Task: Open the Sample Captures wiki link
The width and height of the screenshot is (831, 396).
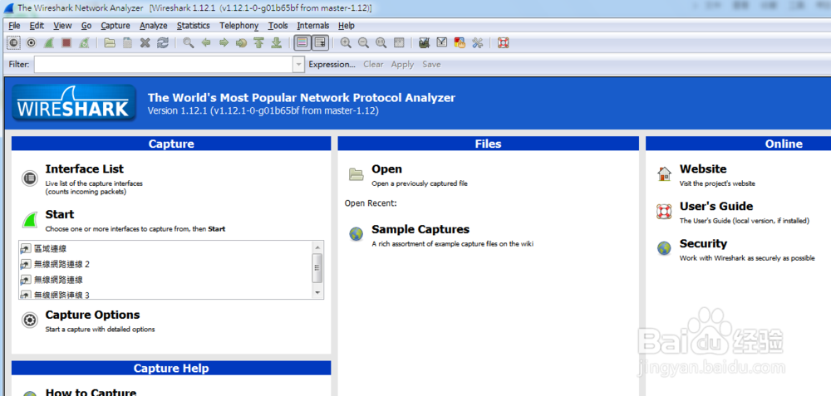Action: 420,229
